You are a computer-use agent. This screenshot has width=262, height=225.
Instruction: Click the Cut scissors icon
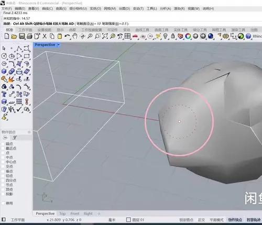click(x=45, y=36)
